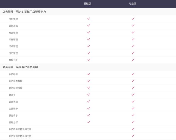This screenshot has height=140, width=176.
Task: Click 专业版 checkmark in 收银系统 row
Action: tap(133, 25)
